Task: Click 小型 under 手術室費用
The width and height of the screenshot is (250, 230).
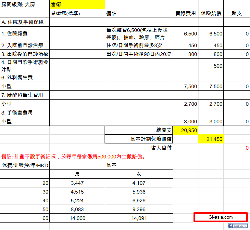Action: (x=25, y=121)
